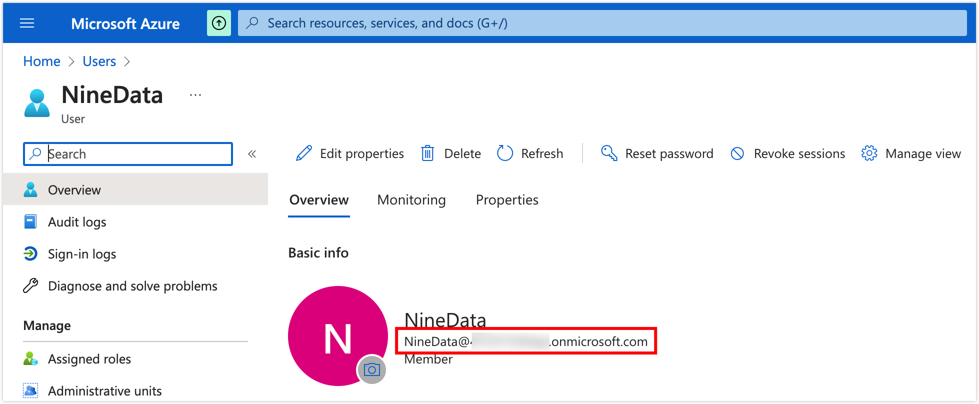Click Refresh text in the toolbar

coord(542,153)
